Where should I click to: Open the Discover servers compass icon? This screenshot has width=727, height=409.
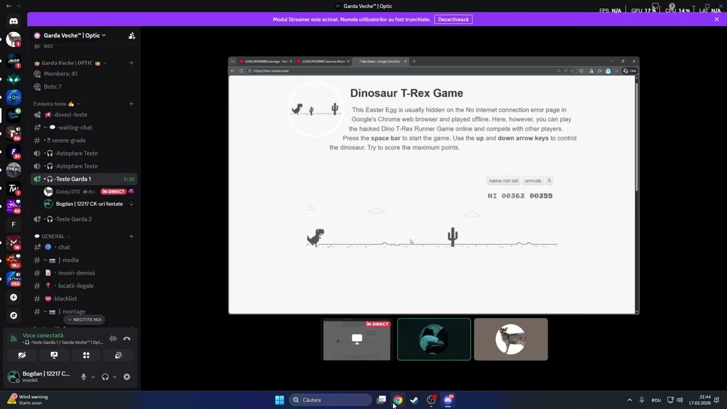click(14, 315)
